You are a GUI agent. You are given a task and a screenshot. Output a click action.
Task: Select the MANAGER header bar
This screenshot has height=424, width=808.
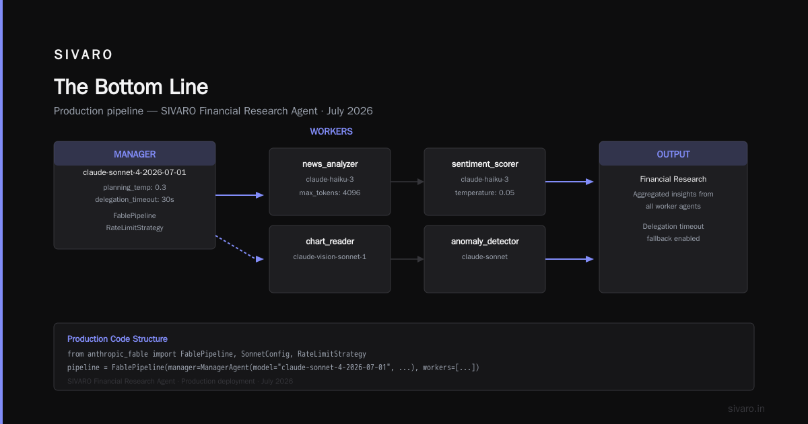135,153
